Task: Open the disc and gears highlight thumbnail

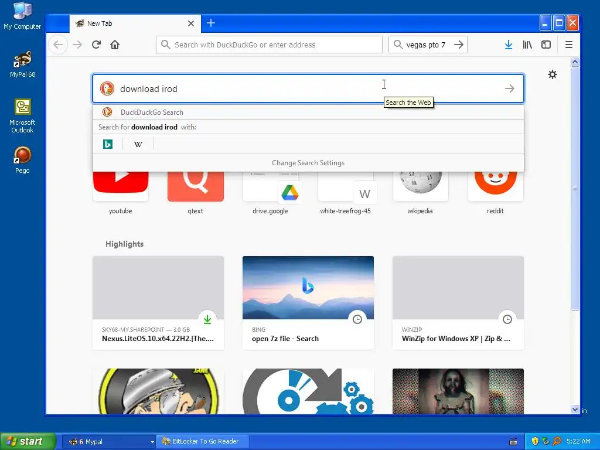Action: (308, 391)
